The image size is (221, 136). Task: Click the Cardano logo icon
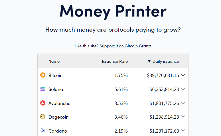pos(43,131)
